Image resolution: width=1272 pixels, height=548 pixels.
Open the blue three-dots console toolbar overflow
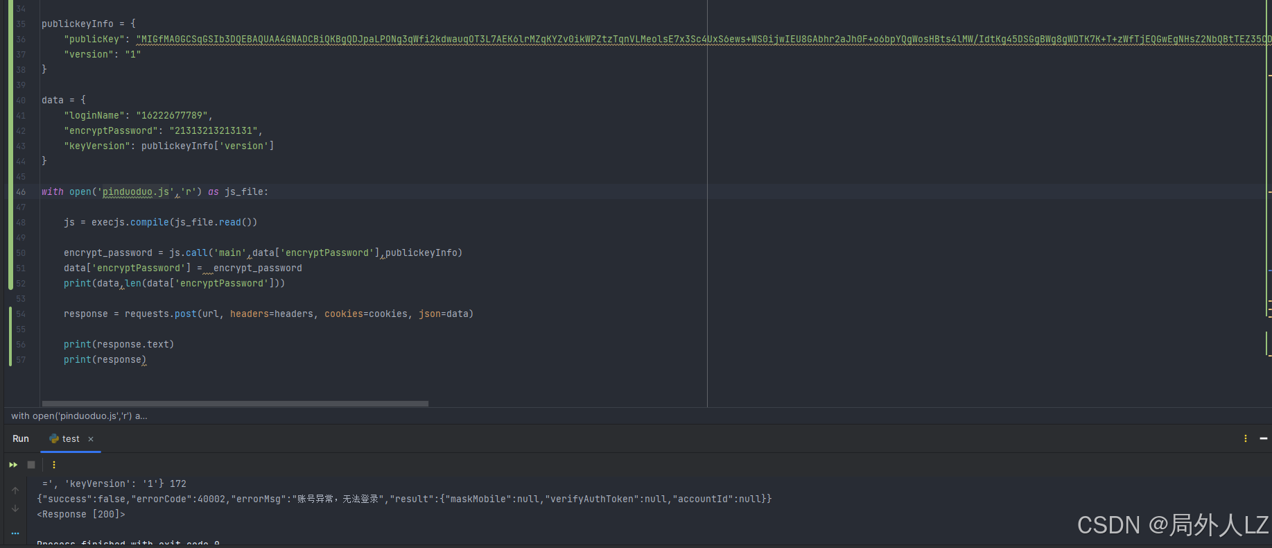tap(15, 533)
